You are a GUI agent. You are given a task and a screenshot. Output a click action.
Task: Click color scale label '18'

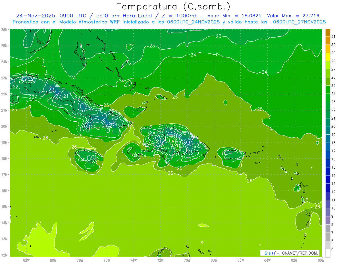[x=333, y=143]
